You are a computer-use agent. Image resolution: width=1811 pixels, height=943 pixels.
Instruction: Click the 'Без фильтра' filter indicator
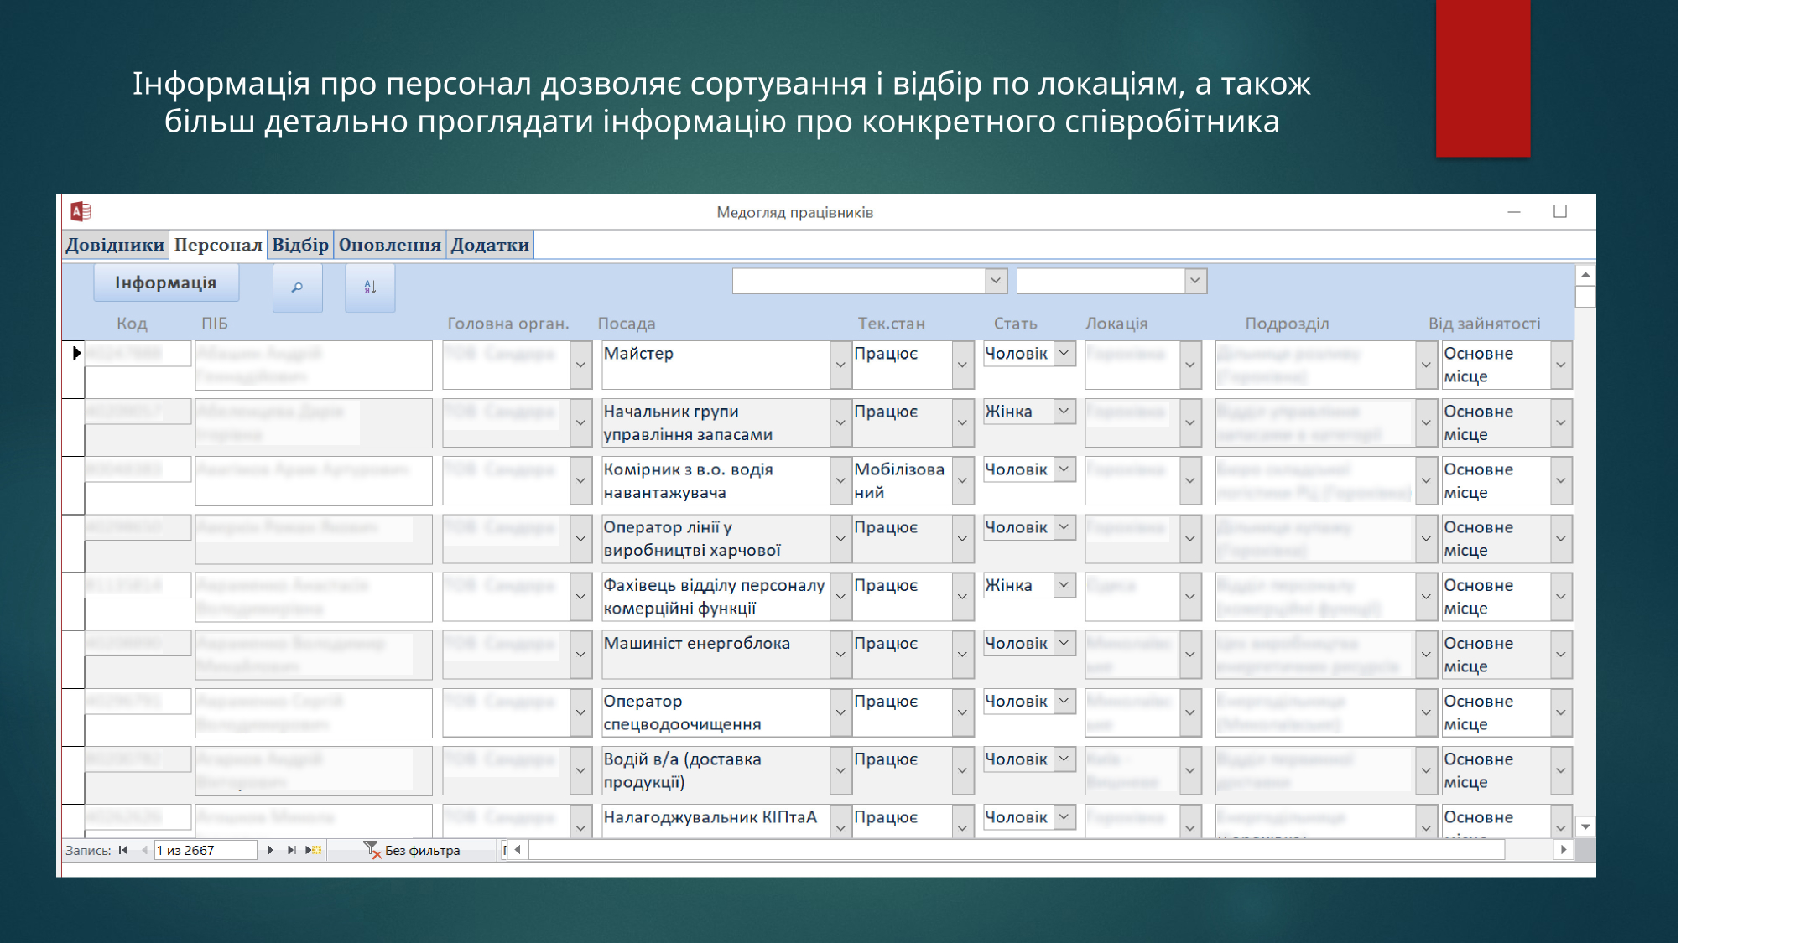tap(412, 850)
